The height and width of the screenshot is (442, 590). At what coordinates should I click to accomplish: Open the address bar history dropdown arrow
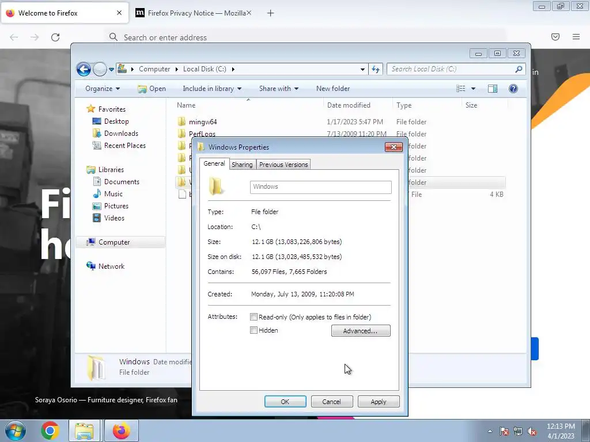click(362, 69)
